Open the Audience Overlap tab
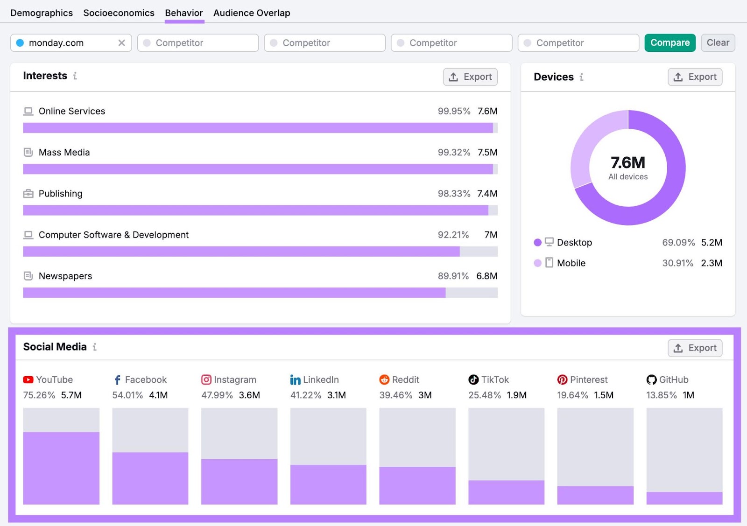 tap(252, 13)
